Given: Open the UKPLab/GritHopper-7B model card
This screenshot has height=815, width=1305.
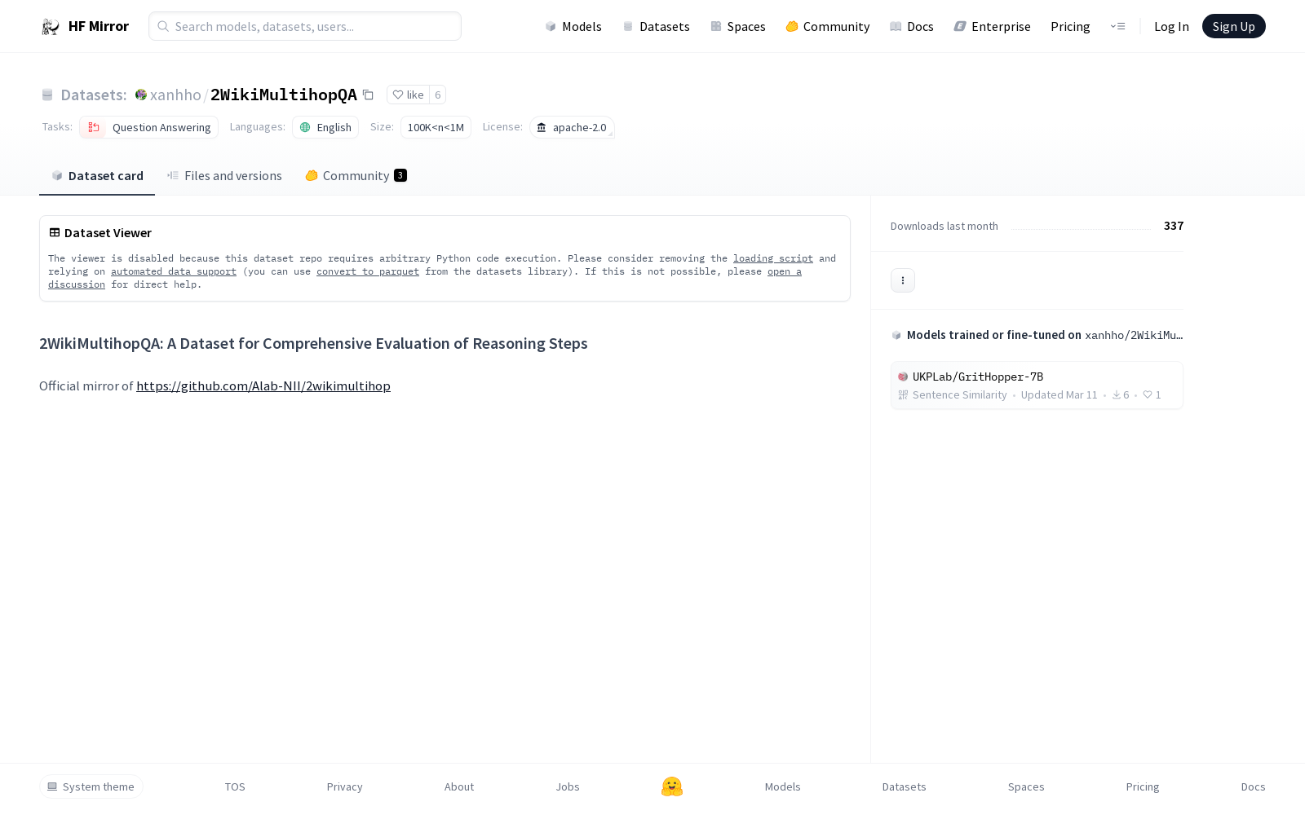Looking at the screenshot, I should [x=1037, y=385].
